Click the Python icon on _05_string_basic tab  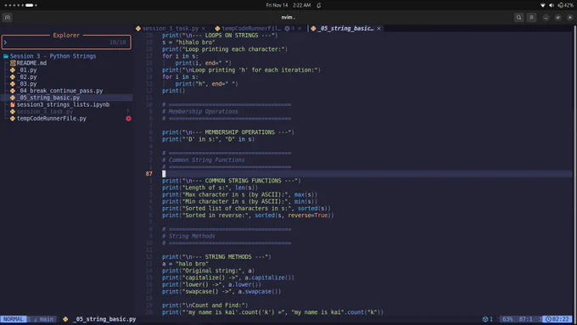313,28
